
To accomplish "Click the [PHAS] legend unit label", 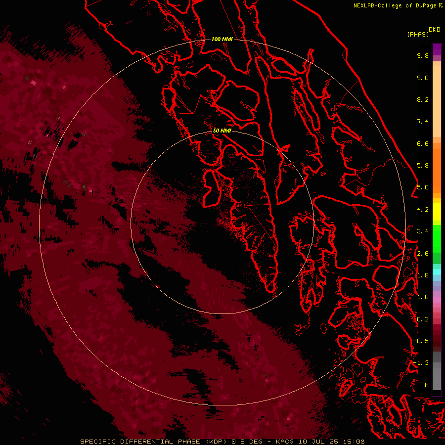I will (418, 34).
